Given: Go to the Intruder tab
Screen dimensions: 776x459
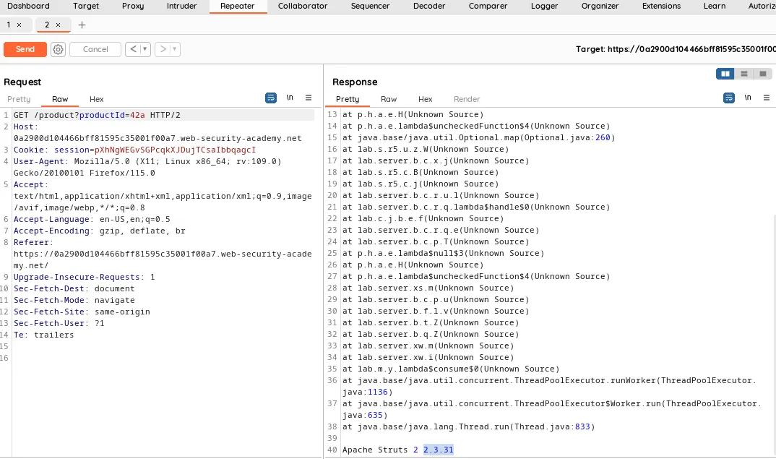Looking at the screenshot, I should click(x=181, y=6).
